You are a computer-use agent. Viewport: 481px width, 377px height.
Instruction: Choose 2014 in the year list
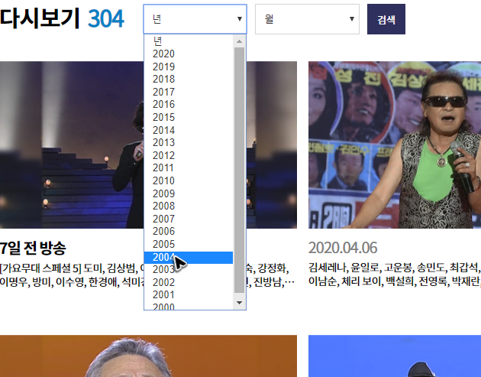coord(189,130)
